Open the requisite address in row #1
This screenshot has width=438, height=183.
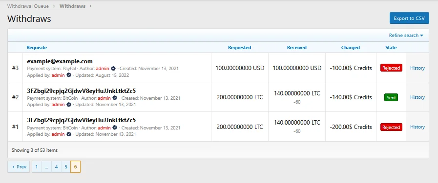[82, 120]
